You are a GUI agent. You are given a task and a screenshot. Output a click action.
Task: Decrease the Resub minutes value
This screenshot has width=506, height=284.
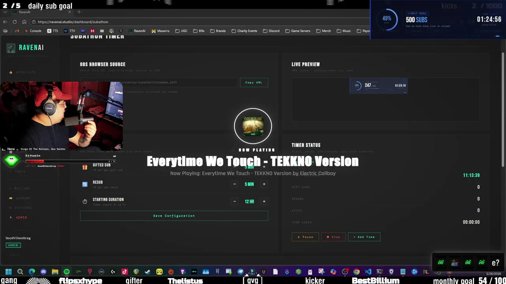click(234, 184)
